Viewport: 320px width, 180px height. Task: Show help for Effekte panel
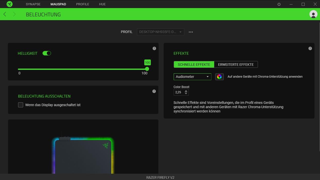tap(310, 48)
